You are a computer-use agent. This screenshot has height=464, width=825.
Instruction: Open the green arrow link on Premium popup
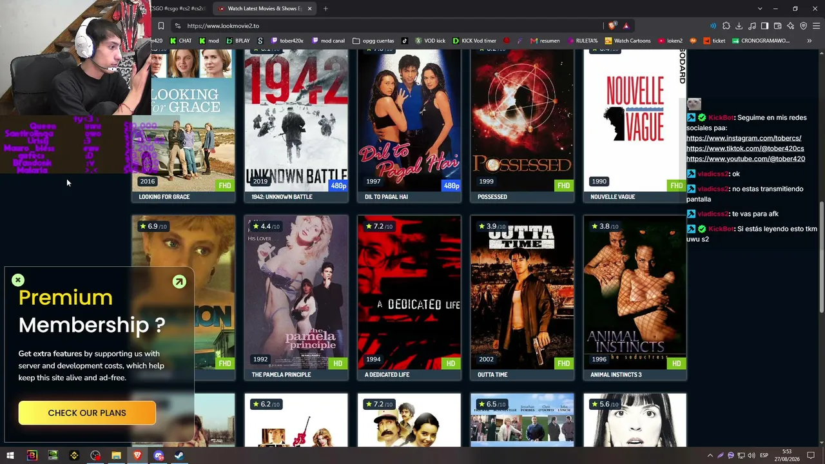pos(179,282)
